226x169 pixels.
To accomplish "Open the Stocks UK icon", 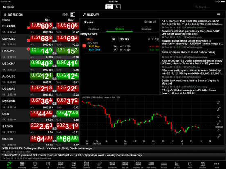I will (113, 165).
